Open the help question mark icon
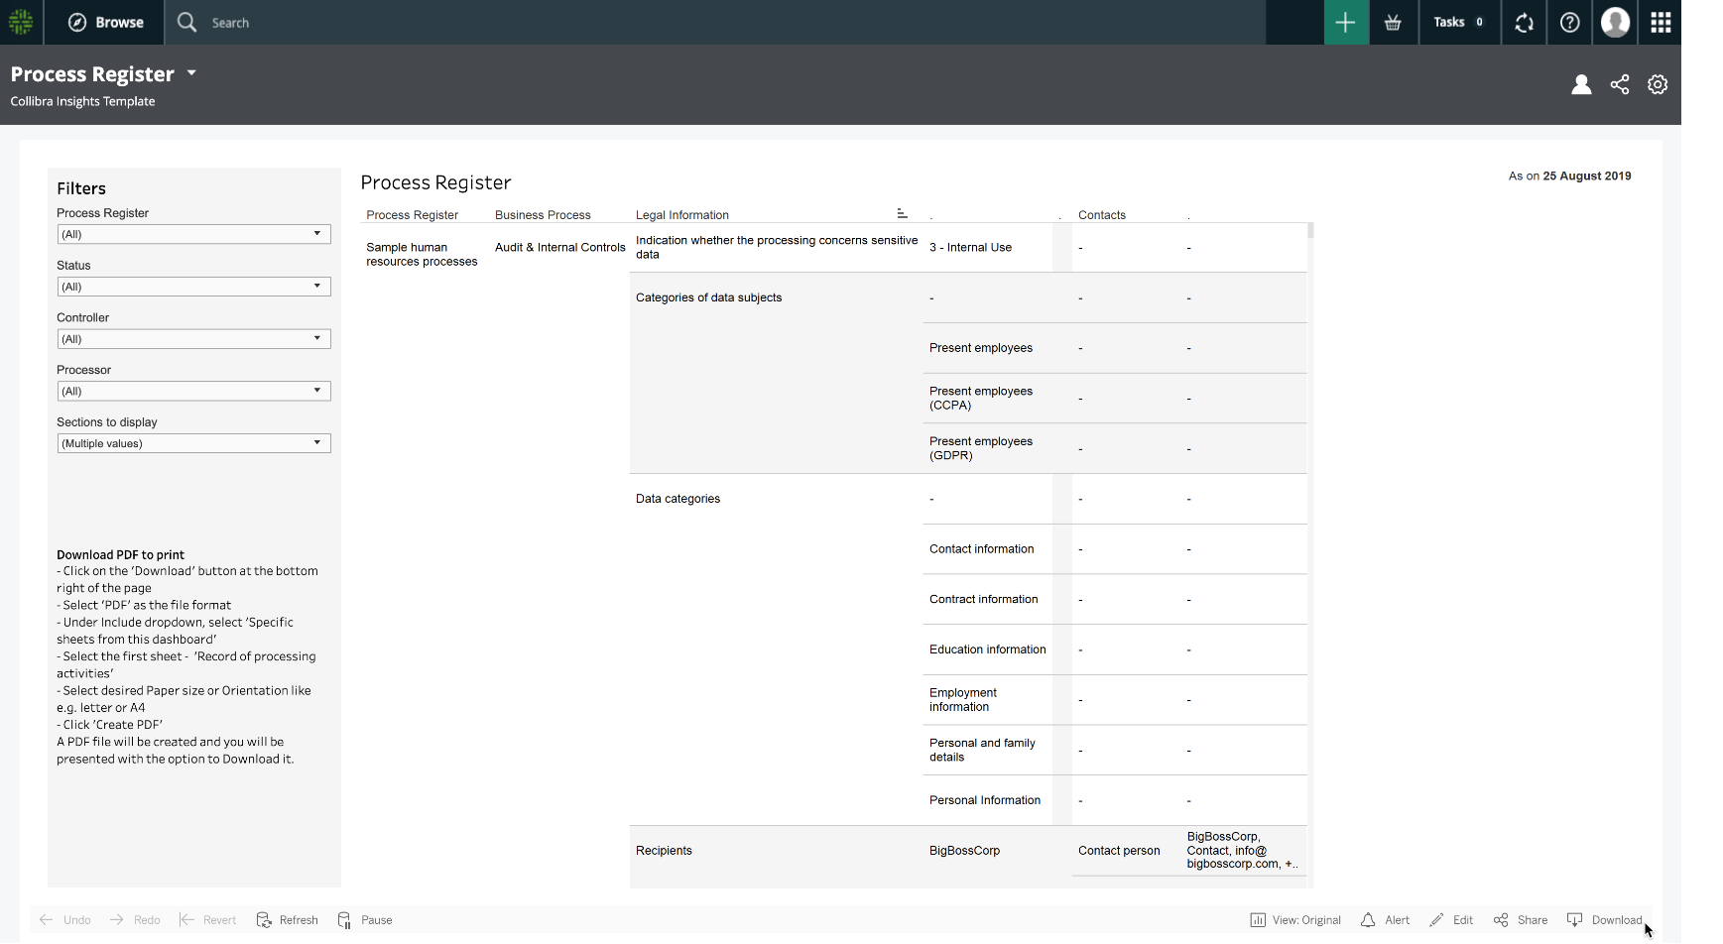1723x944 pixels. (x=1569, y=22)
